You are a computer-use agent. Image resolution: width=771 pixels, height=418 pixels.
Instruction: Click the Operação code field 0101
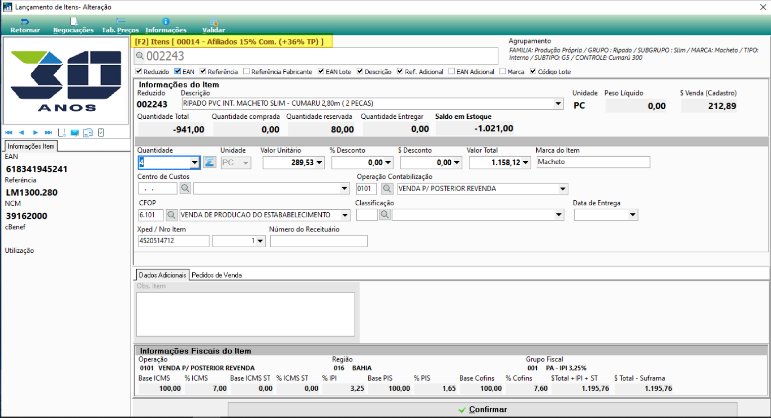pyautogui.click(x=366, y=189)
